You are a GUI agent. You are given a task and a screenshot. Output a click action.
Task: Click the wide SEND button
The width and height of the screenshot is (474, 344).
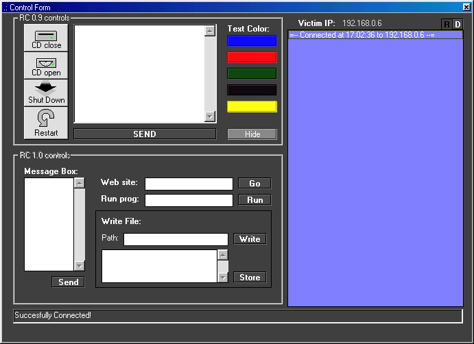tap(145, 134)
